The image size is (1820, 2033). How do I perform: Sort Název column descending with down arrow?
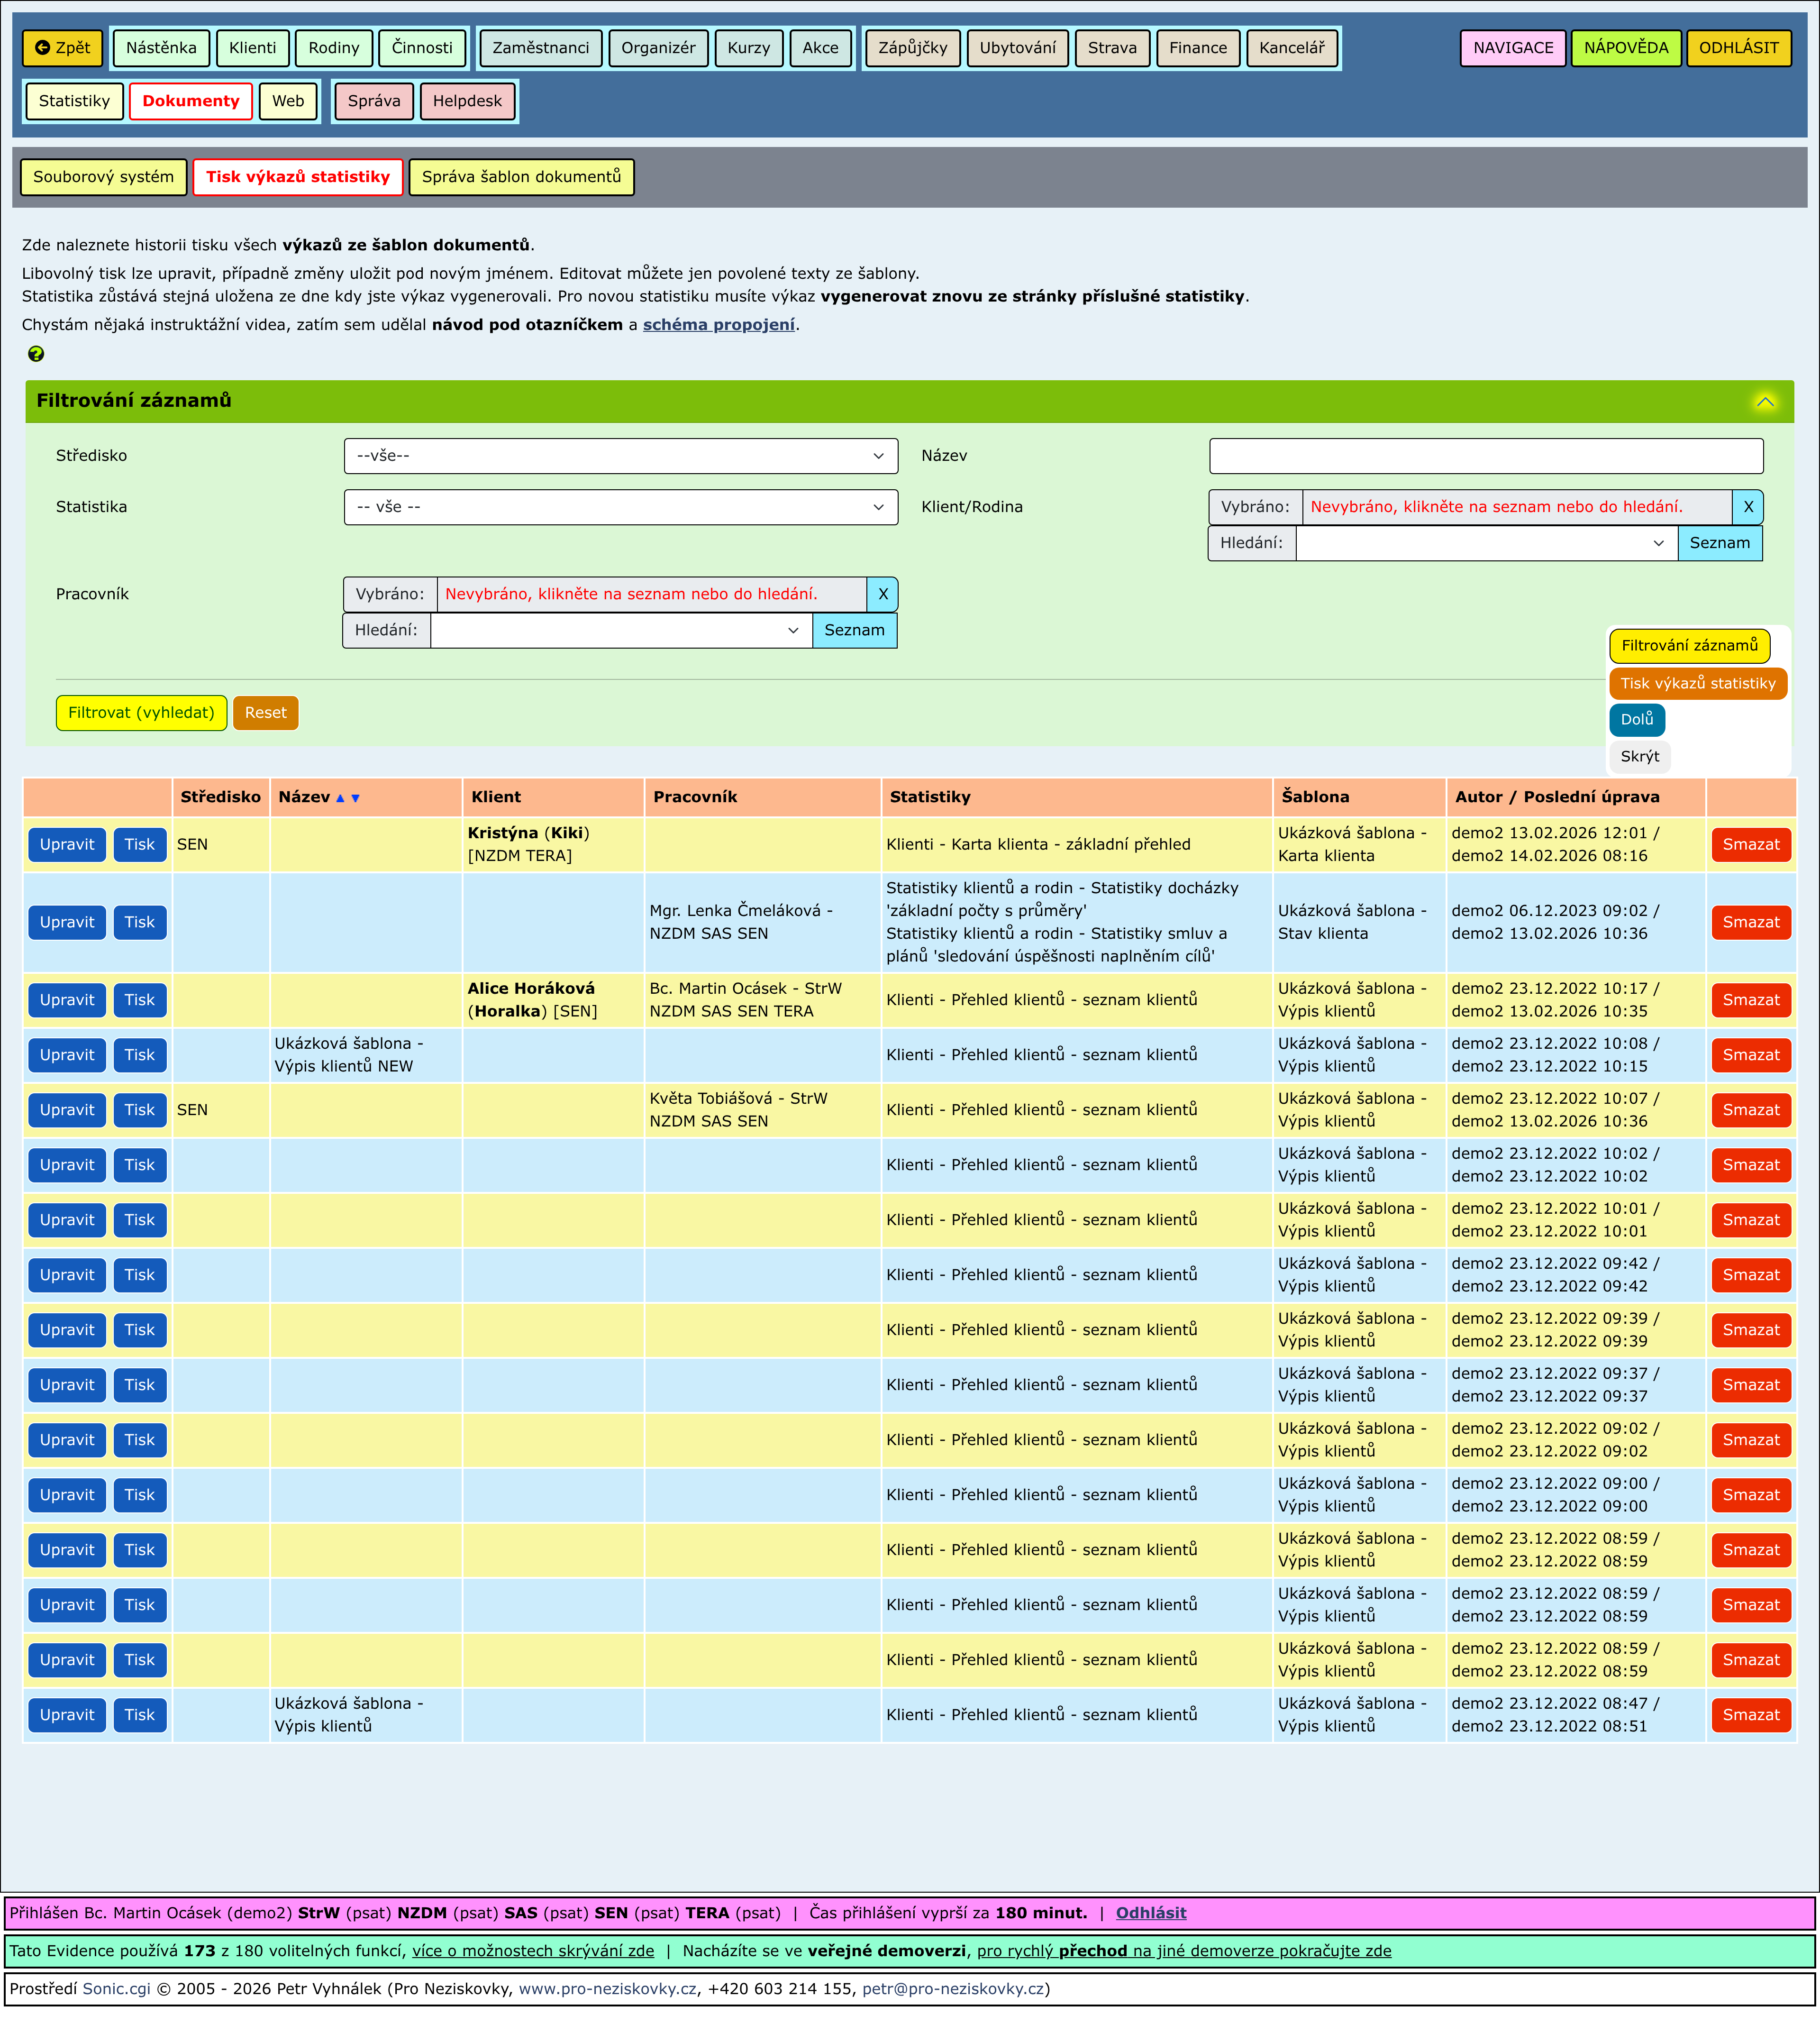tap(356, 798)
